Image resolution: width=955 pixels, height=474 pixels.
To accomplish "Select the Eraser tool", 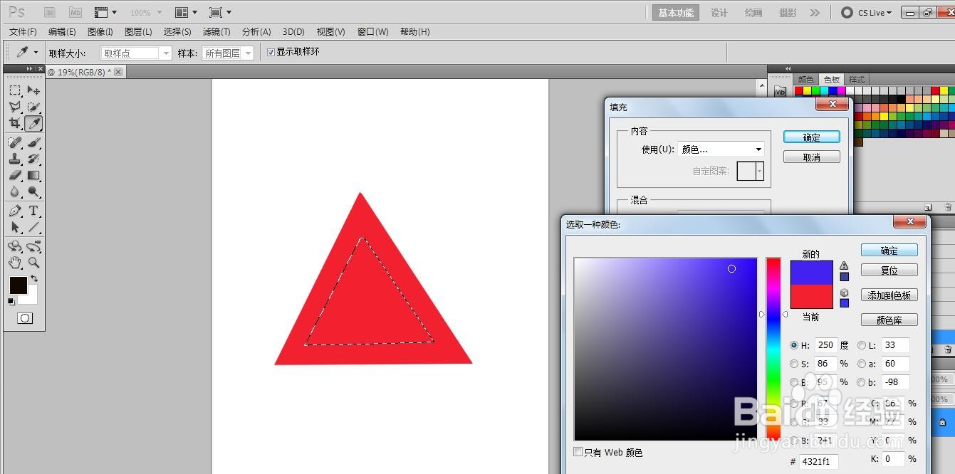I will point(15,175).
